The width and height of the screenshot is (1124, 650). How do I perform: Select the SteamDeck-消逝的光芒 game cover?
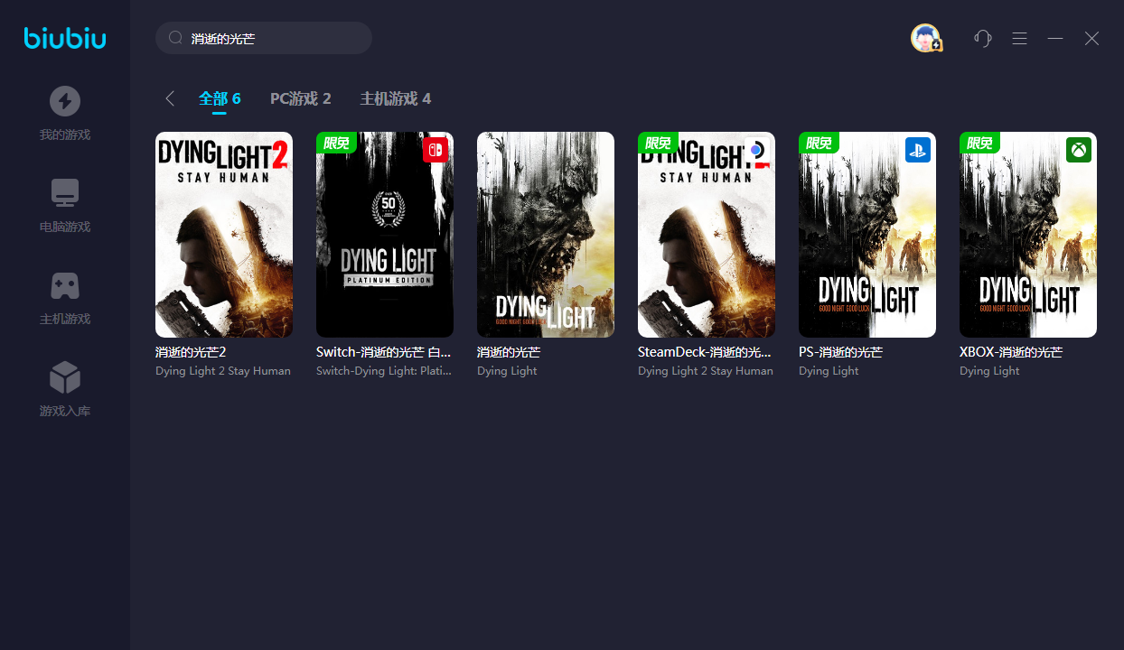(x=707, y=235)
